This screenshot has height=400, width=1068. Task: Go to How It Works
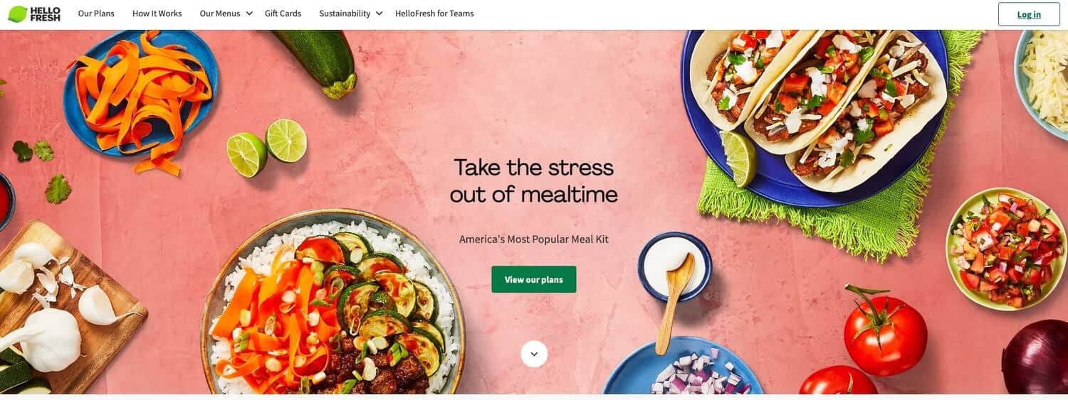point(157,13)
